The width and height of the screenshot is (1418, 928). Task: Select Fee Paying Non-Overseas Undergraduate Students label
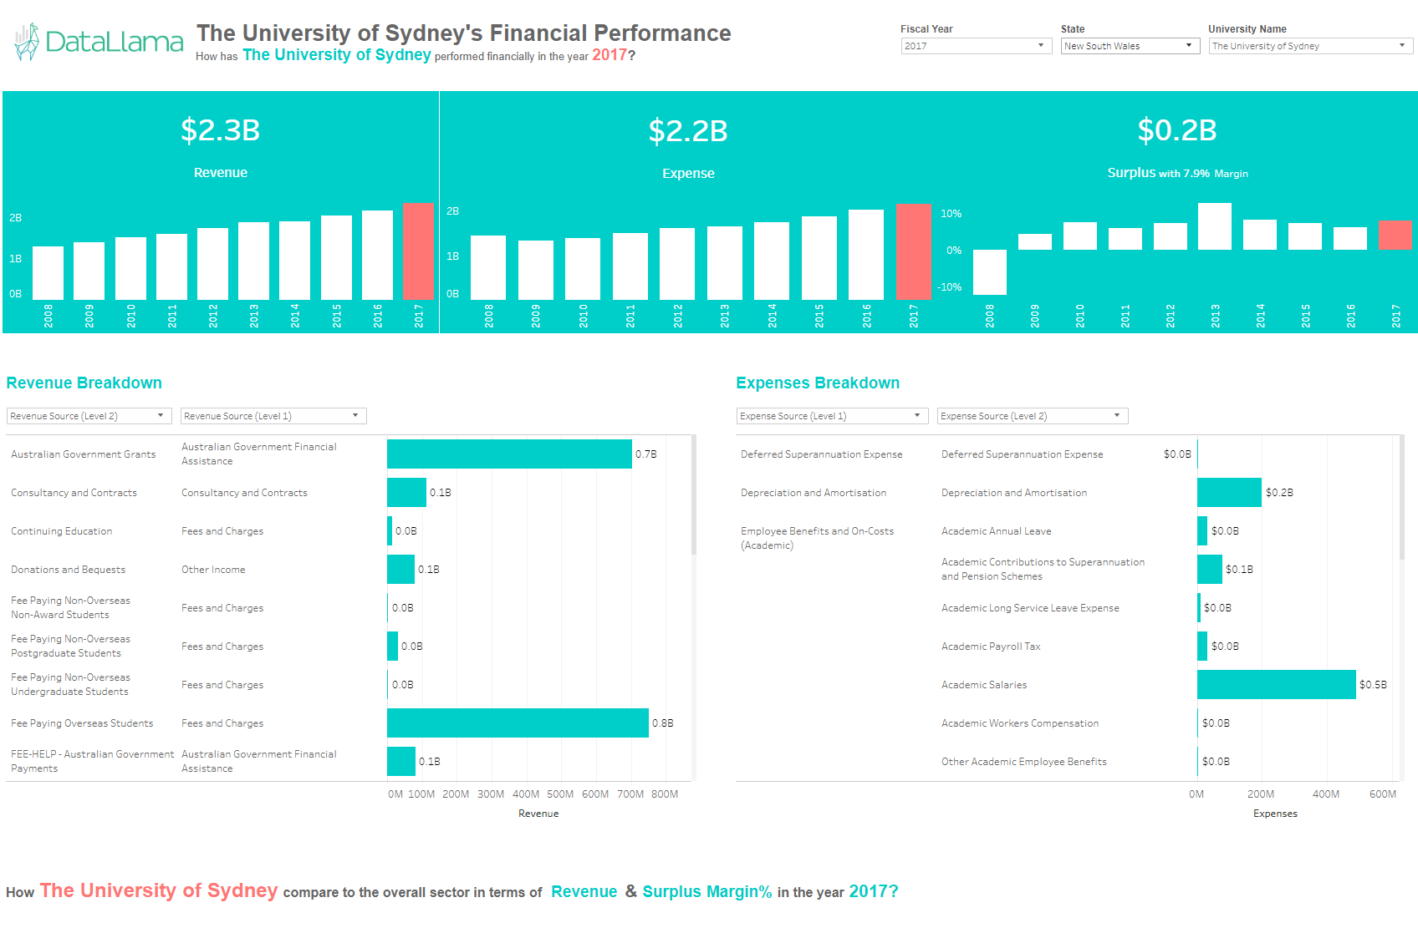[x=71, y=685]
